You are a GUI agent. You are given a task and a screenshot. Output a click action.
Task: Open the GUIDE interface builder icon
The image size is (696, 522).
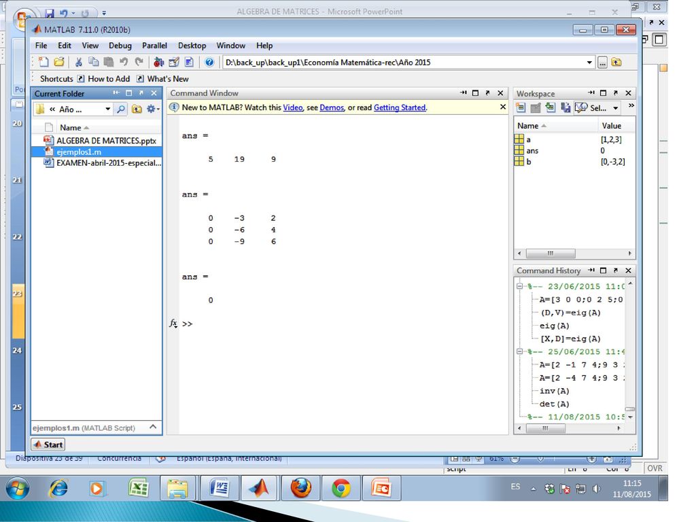(174, 62)
